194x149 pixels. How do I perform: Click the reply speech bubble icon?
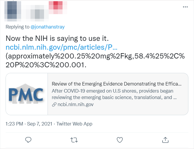pyautogui.click(x=28, y=139)
